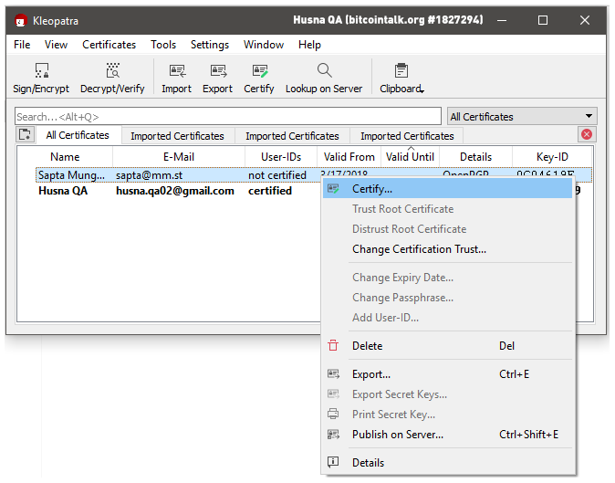Click the 'not certified' cell
This screenshot has height=483, width=615.
(277, 175)
